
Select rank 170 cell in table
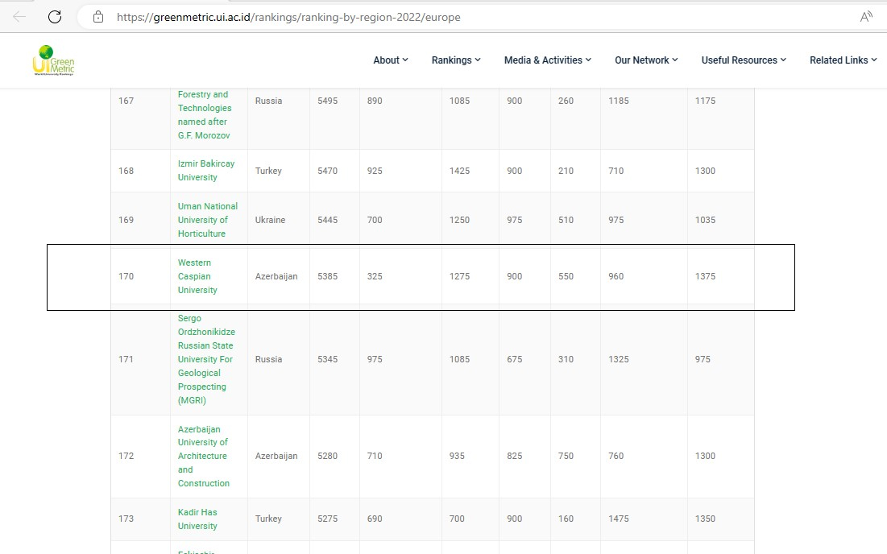coord(140,276)
